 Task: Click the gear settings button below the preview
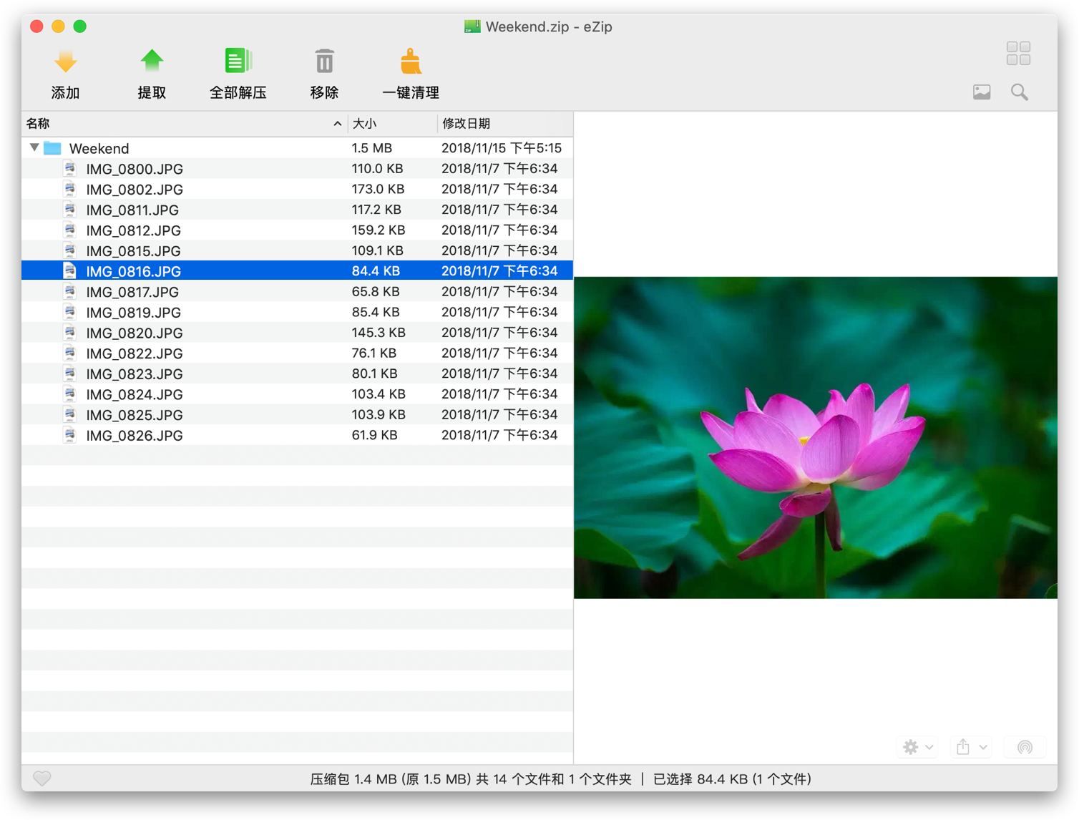(x=909, y=746)
